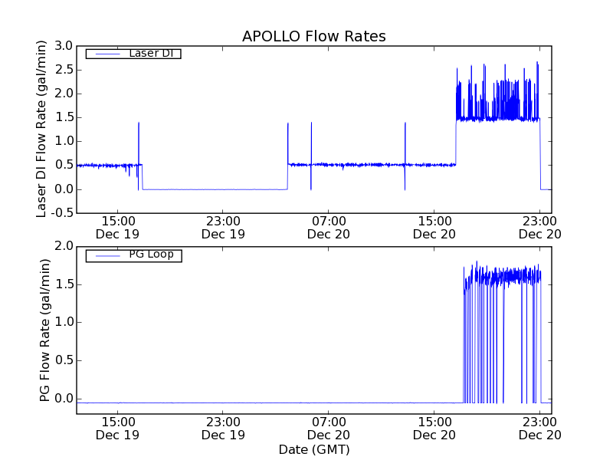Screen dimensions: 613x460
Task: Click the '23:00 Dec 20' label under upper chart
Action: [540, 228]
